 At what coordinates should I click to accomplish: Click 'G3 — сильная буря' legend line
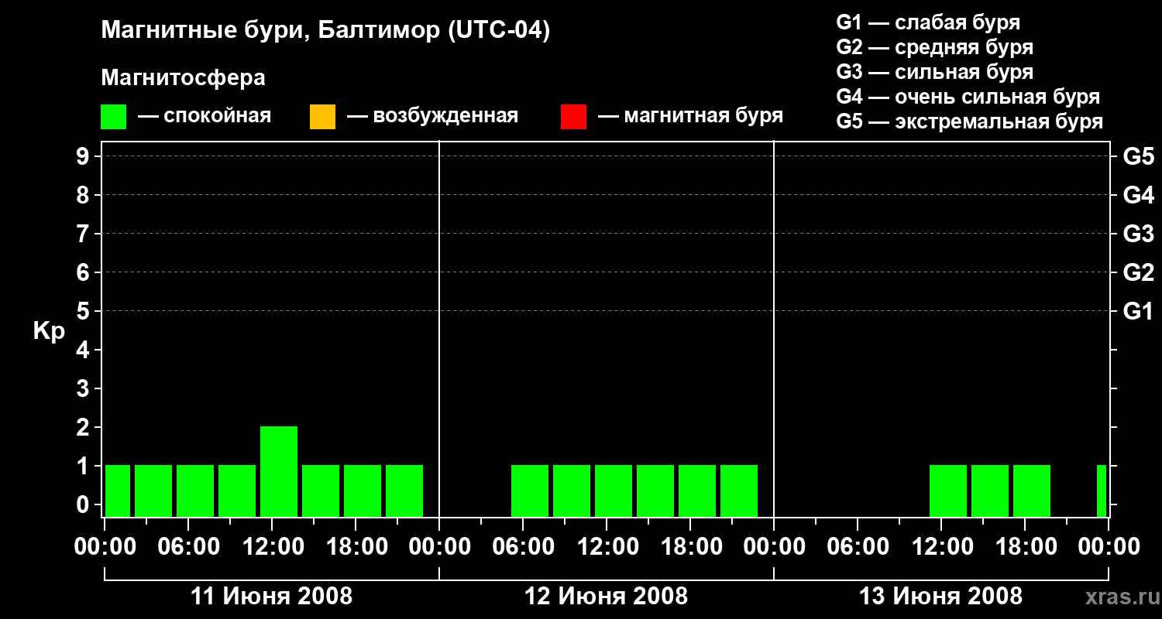click(934, 72)
